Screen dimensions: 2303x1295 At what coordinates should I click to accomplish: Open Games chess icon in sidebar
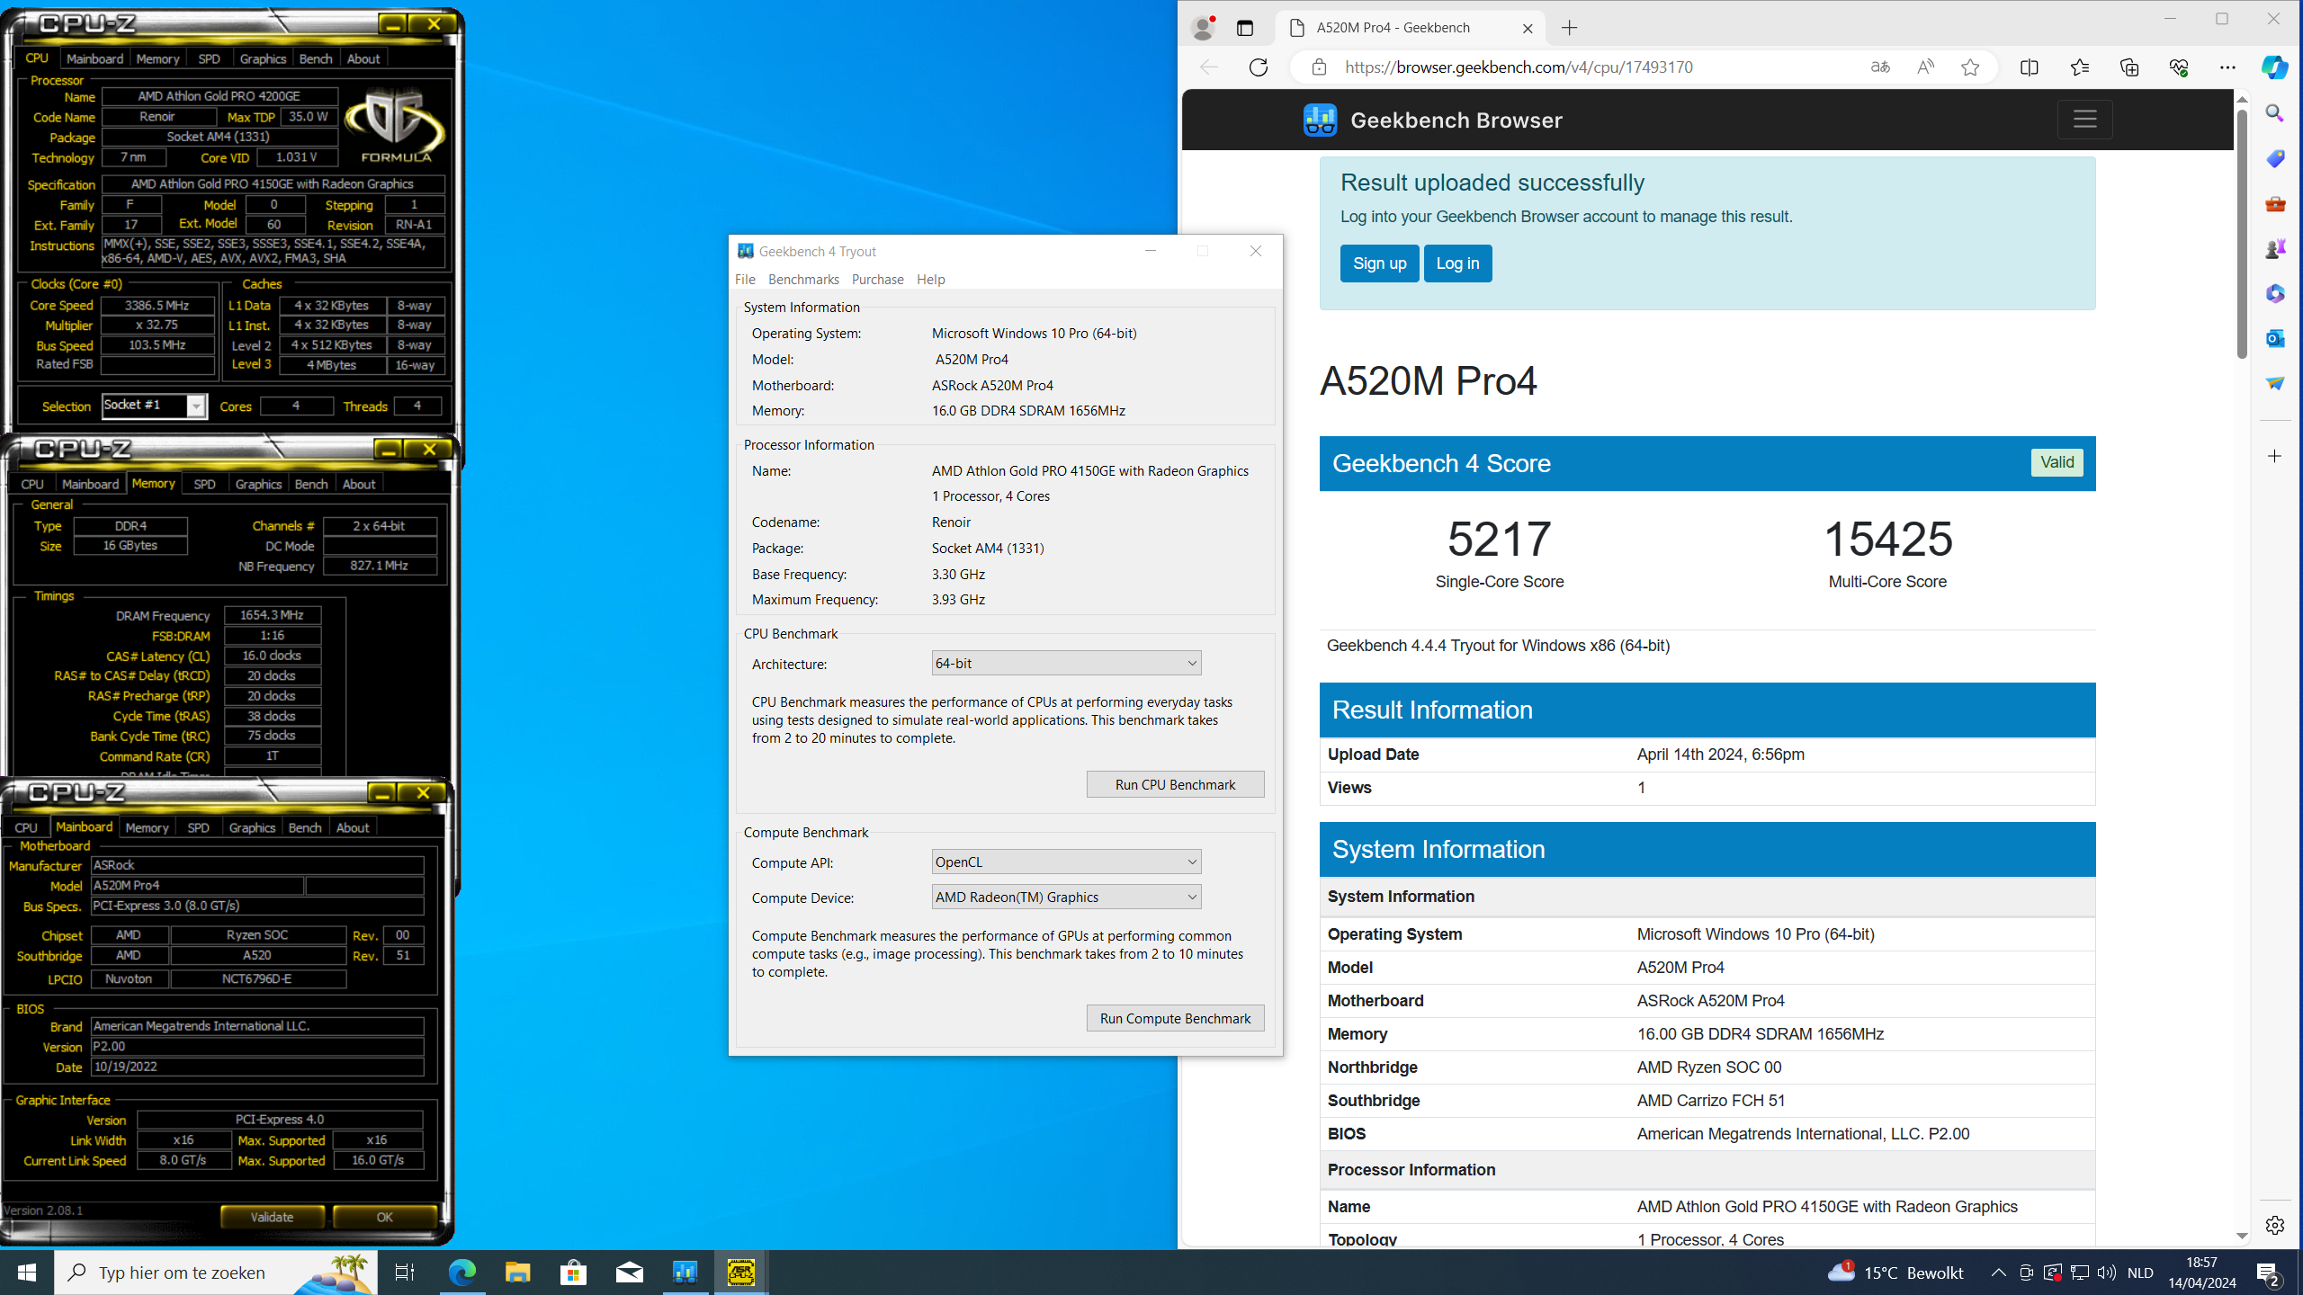click(2275, 248)
